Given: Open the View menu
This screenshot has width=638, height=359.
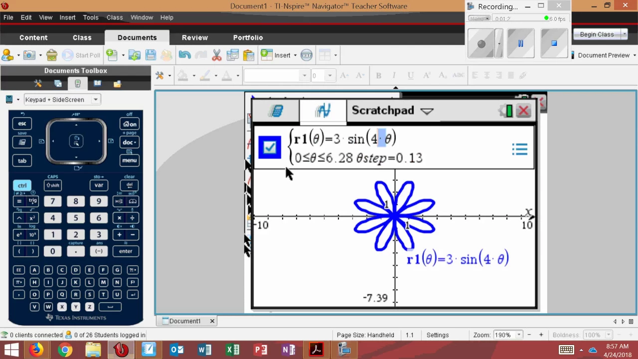Looking at the screenshot, I should tap(45, 17).
